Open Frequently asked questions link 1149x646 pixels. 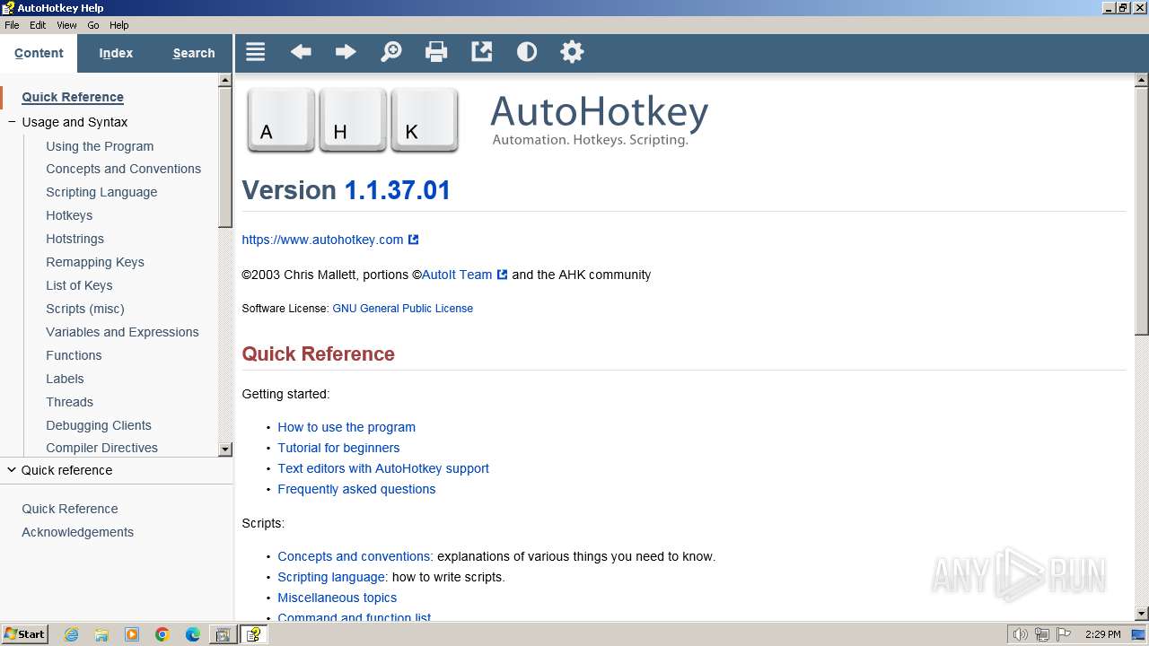(356, 489)
